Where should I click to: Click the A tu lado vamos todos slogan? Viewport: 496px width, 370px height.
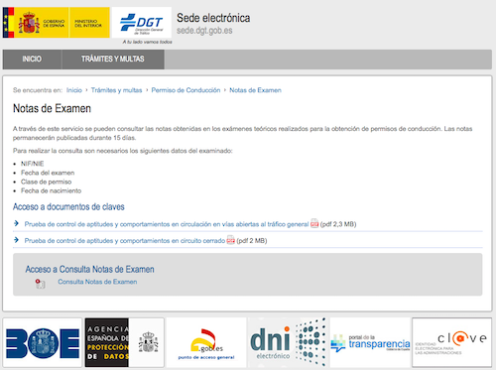coord(148,42)
